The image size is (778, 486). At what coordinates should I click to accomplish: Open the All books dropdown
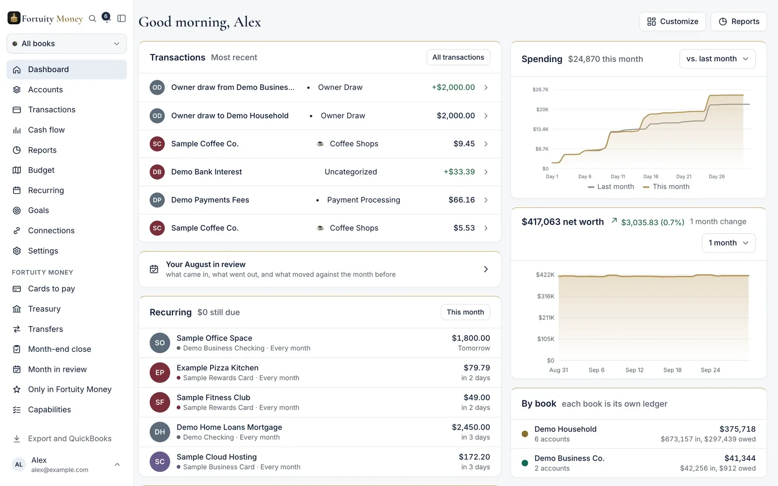[x=67, y=44]
